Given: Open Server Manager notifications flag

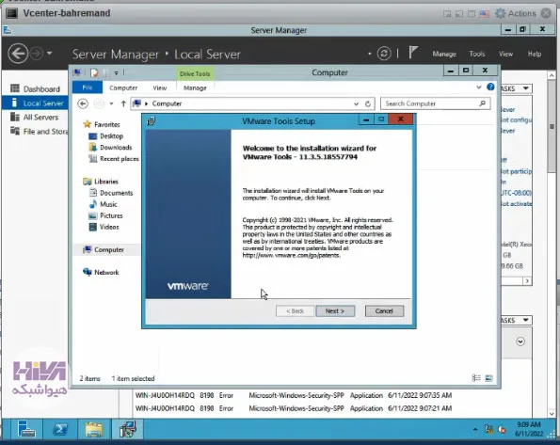Looking at the screenshot, I should click(x=412, y=53).
